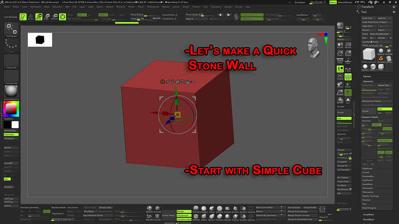
Task: Click the QuickSave button
Action: pos(300,2)
